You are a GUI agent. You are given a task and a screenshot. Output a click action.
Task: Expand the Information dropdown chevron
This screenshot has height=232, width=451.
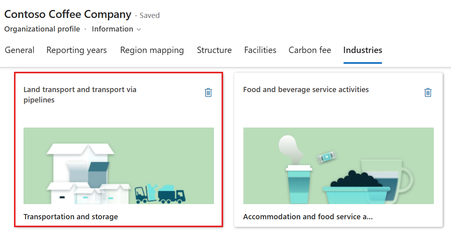pyautogui.click(x=139, y=29)
